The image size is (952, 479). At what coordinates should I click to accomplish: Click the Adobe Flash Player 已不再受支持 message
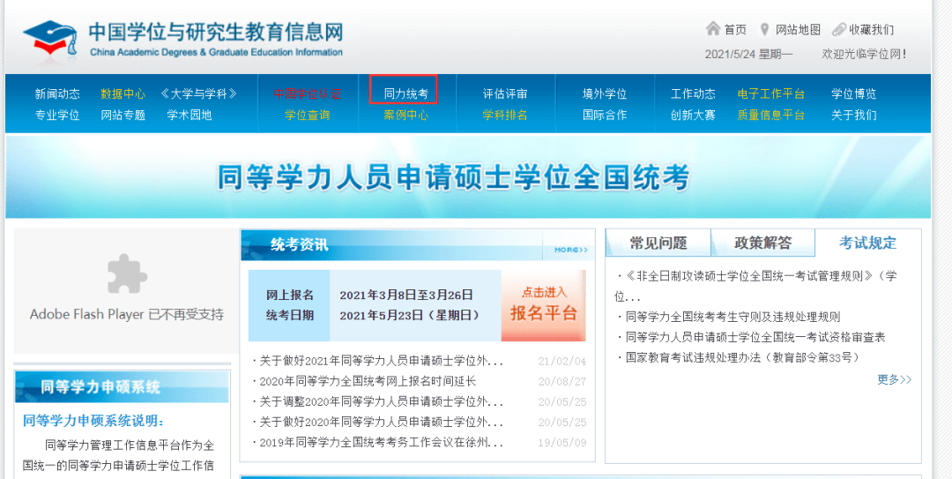[x=127, y=314]
